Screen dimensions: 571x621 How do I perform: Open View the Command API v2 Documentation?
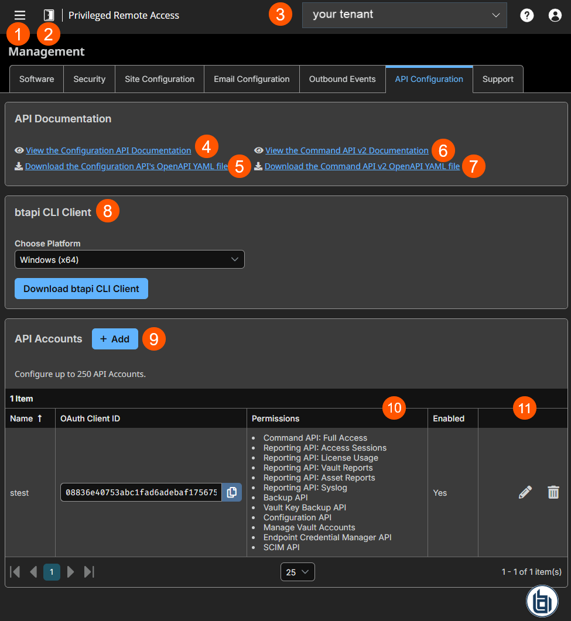point(347,150)
